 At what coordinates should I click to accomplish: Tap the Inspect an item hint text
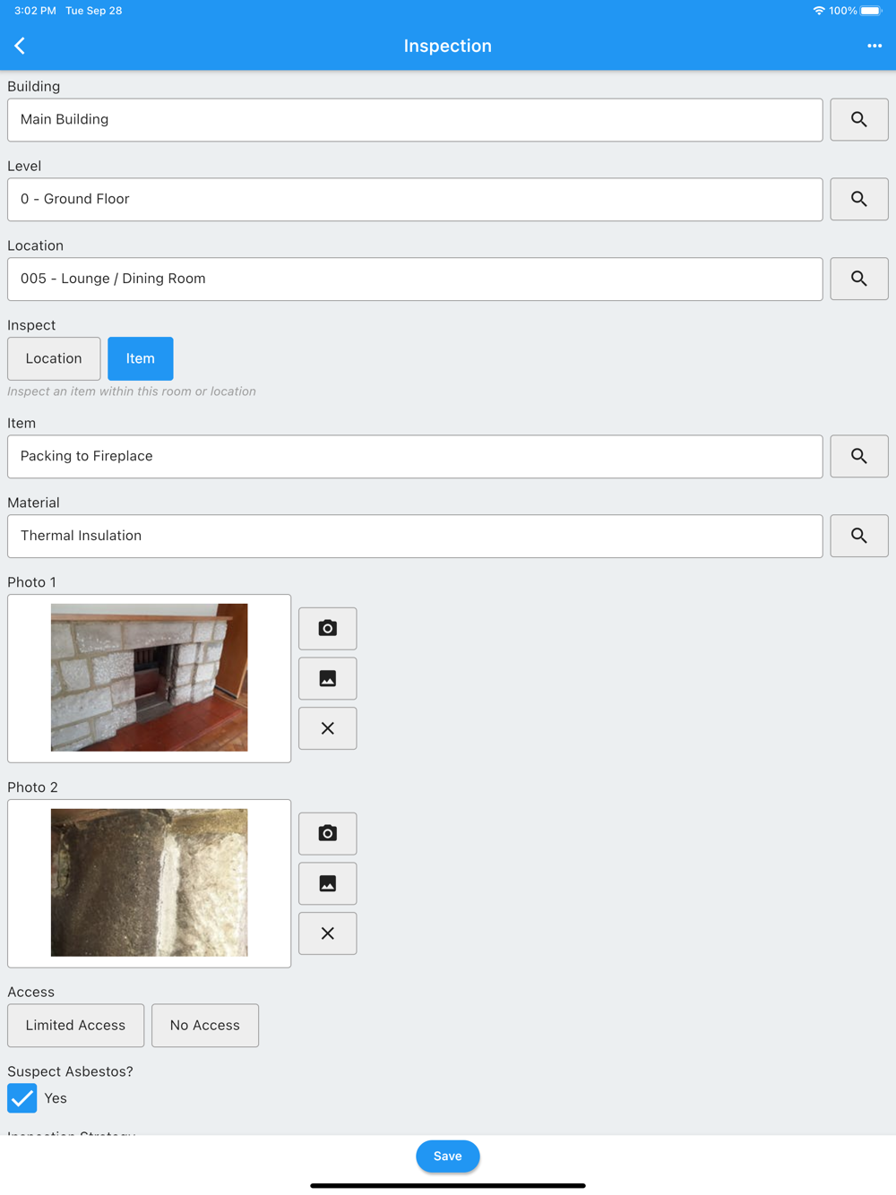click(x=132, y=391)
